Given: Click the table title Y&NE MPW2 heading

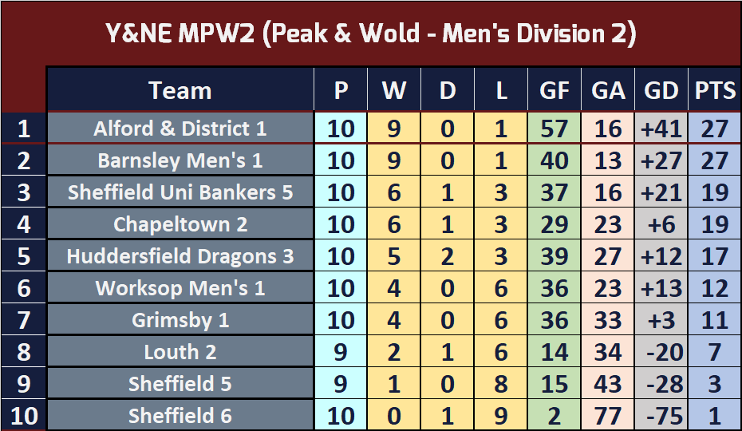Looking at the screenshot, I should [371, 34].
